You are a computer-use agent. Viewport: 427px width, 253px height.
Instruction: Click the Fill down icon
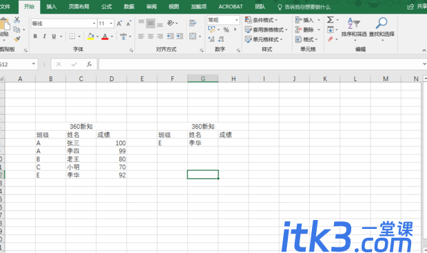331,30
